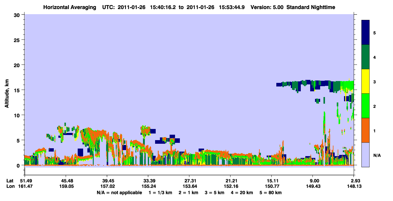Click the y-axis tick label 25
393x201 pixels.
point(18,40)
